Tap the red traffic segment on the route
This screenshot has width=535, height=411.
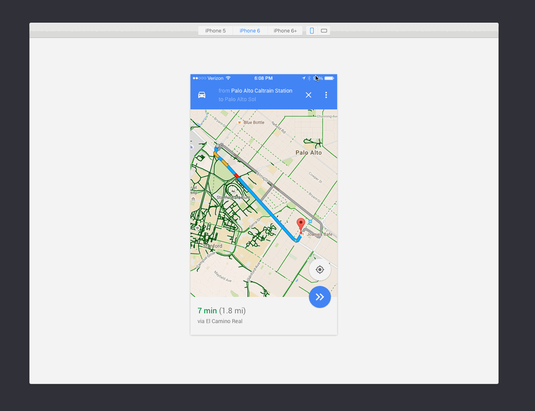(x=237, y=176)
